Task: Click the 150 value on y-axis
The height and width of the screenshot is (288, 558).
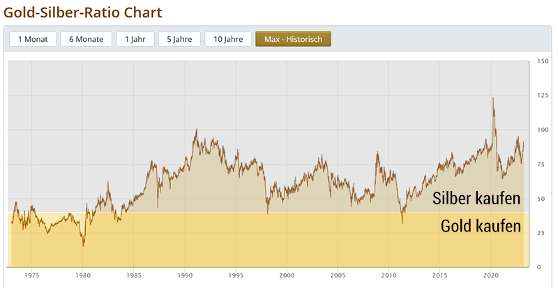Action: pos(543,62)
